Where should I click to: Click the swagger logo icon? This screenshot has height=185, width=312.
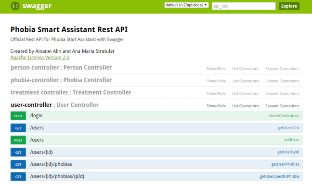[x=15, y=6]
